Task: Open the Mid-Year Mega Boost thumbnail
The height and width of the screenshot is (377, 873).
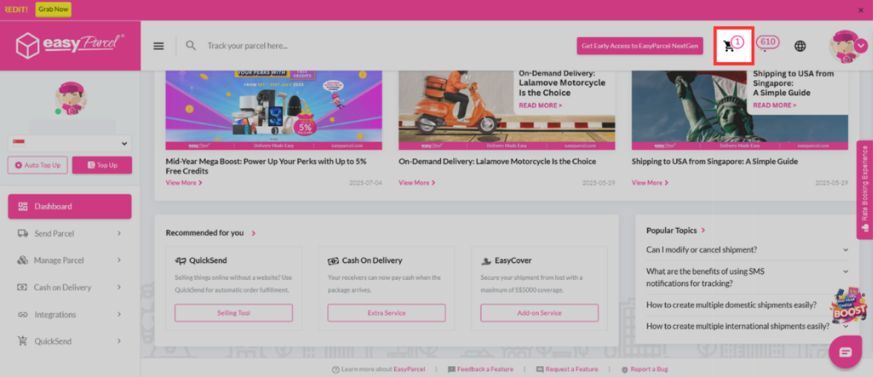Action: [273, 109]
